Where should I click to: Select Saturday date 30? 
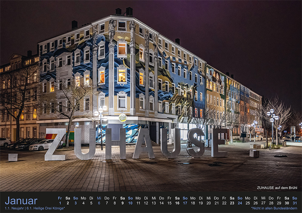(x=287, y=203)
